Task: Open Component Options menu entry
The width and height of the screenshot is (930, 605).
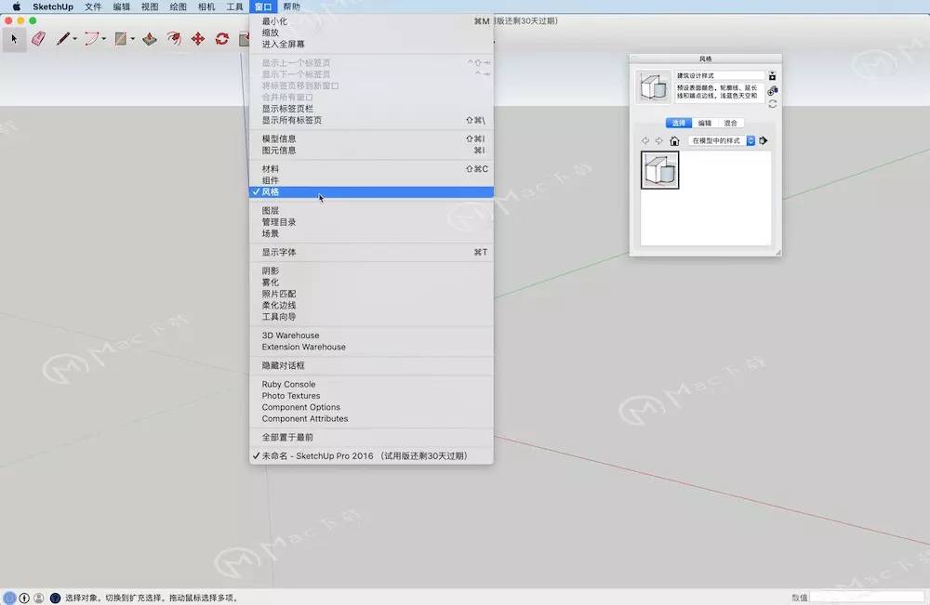Action: coord(371,407)
